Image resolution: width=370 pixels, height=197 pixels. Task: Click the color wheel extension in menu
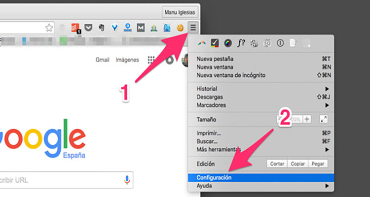(228, 43)
